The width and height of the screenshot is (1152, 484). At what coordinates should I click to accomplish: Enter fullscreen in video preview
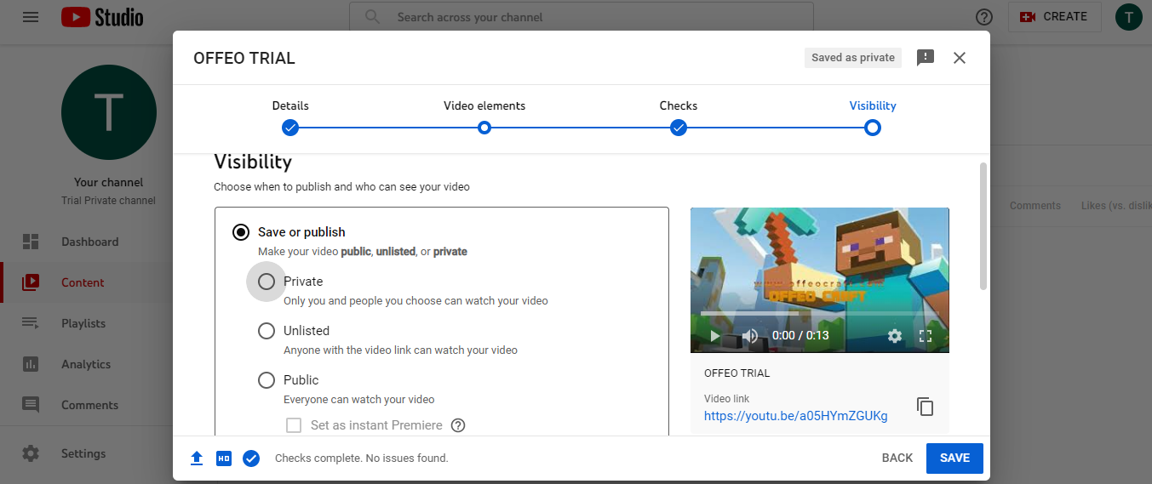click(x=926, y=336)
